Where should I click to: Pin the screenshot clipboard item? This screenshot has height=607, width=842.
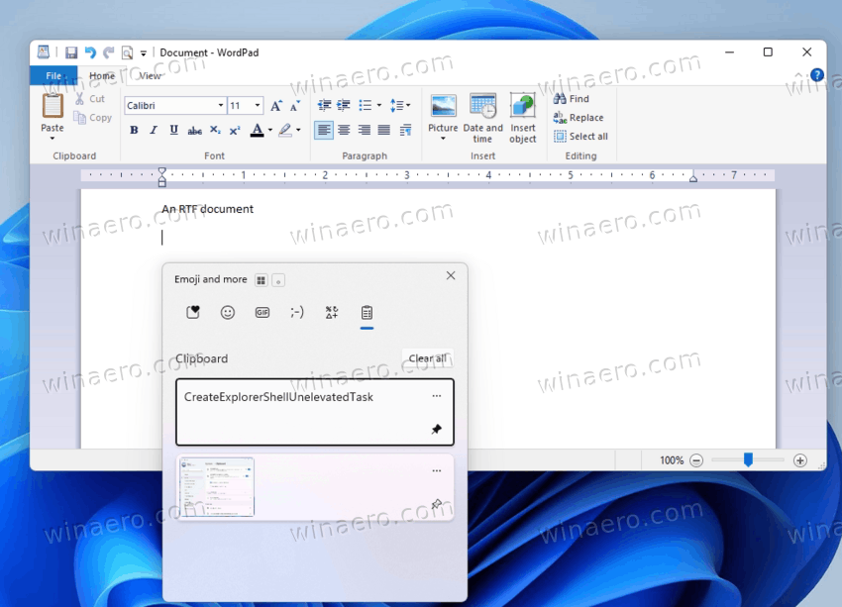(437, 504)
